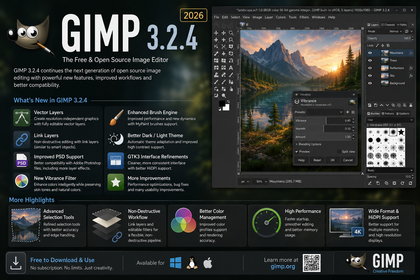Switch to the Channels tab

click(x=388, y=25)
